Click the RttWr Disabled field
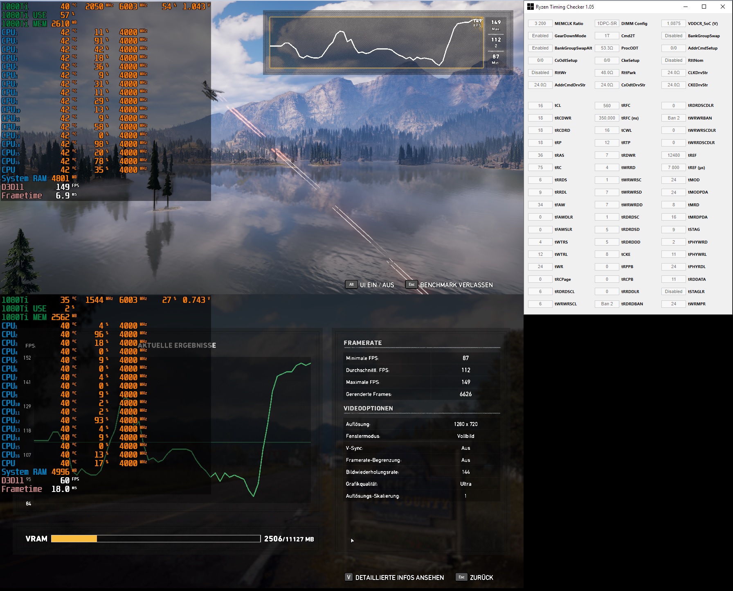Image resolution: width=733 pixels, height=591 pixels. (x=540, y=72)
